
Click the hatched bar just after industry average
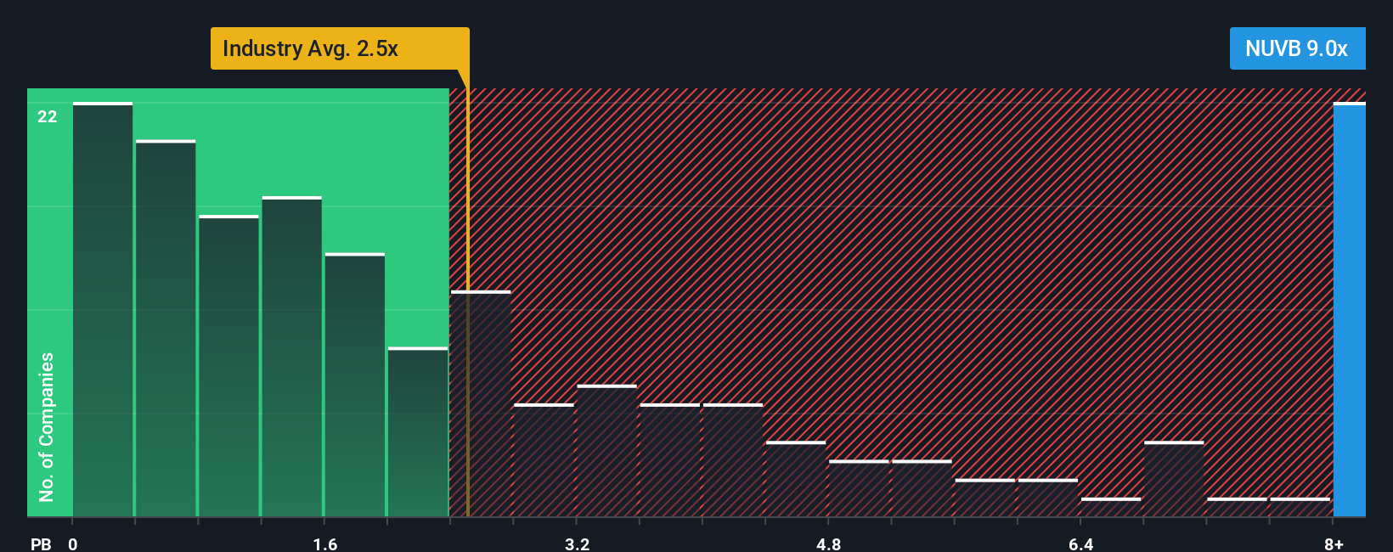[x=481, y=403]
